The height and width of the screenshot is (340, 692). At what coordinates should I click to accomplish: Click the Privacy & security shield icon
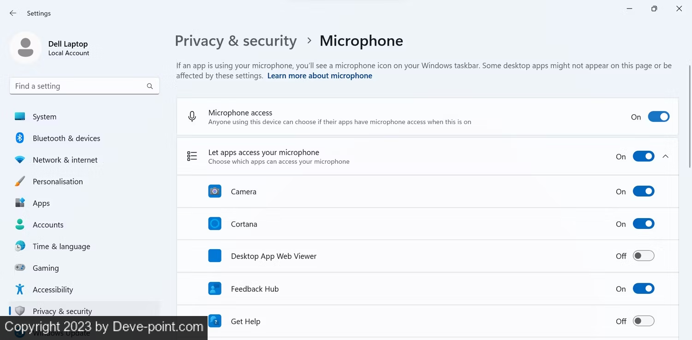tap(20, 311)
